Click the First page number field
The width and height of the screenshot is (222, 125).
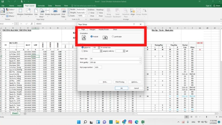pos(98,67)
